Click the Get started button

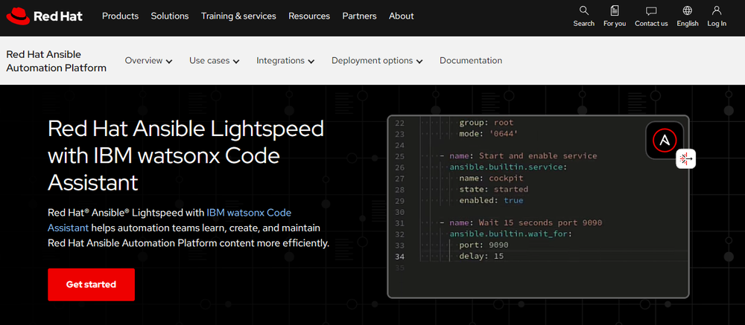[91, 285]
